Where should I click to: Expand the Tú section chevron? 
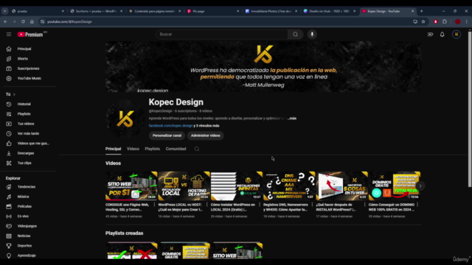pos(14,94)
